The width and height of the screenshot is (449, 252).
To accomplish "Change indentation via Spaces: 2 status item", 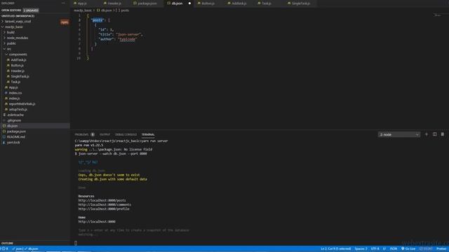I will point(361,249).
